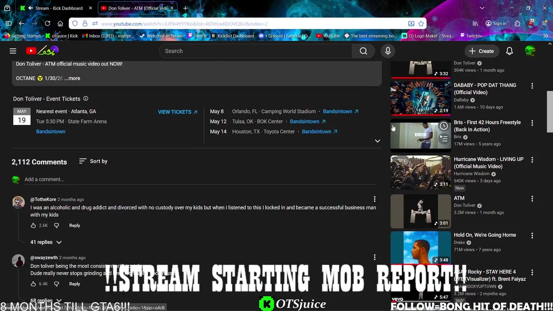Go back in browser history
This screenshot has width=553, height=311.
(x=21, y=24)
